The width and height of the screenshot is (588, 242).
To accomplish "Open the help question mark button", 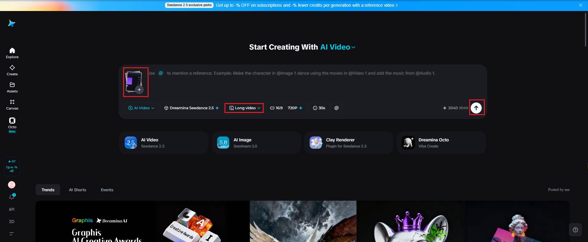I will pos(575,230).
